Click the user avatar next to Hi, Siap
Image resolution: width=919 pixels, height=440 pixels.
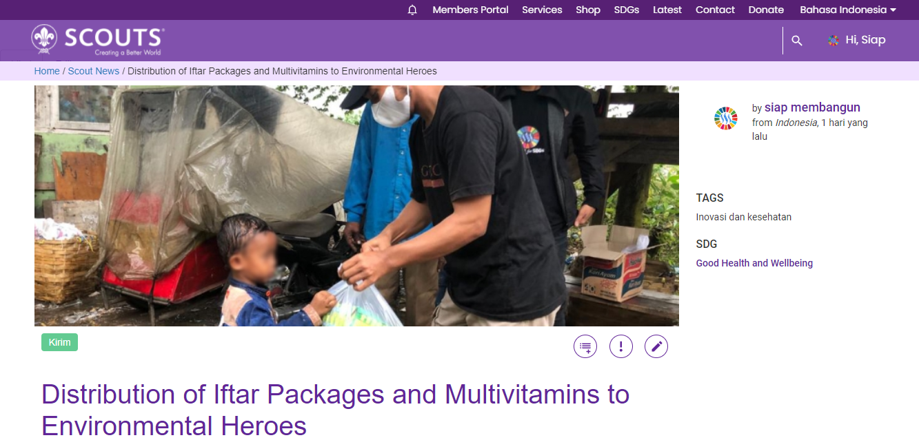click(x=834, y=40)
